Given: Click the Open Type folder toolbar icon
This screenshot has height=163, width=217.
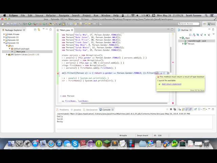Looking at the screenshot, I should (x=50, y=24).
